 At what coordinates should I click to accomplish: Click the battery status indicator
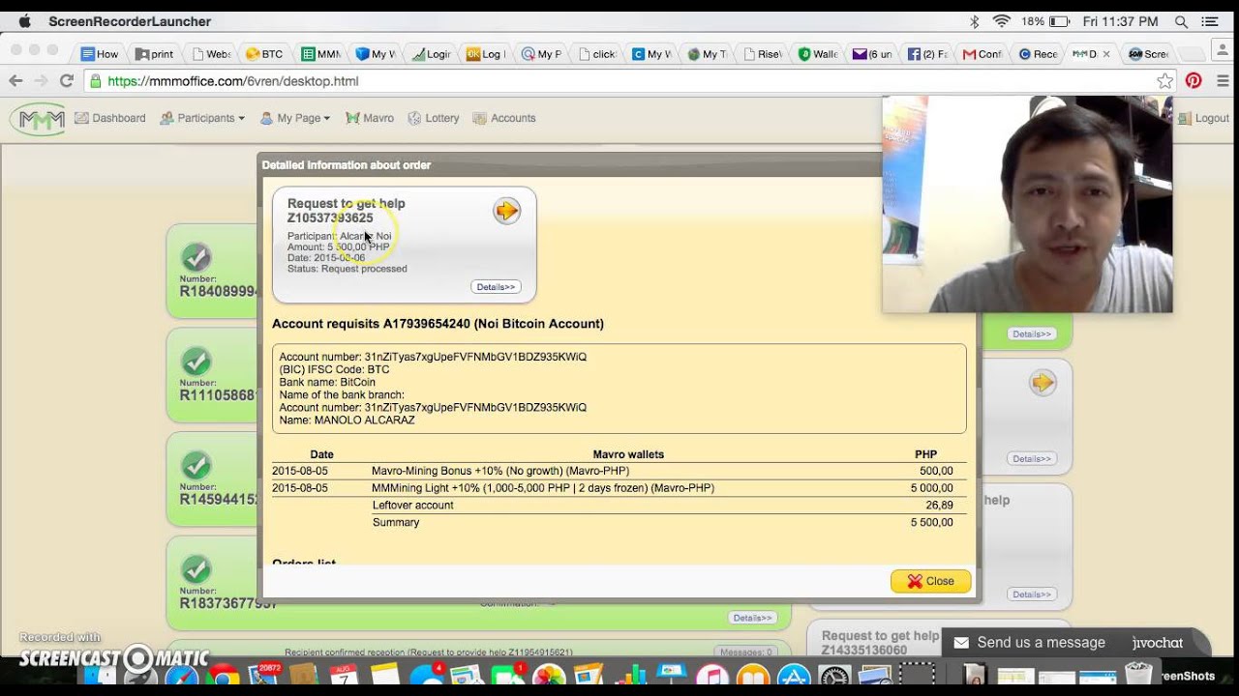click(x=1045, y=21)
